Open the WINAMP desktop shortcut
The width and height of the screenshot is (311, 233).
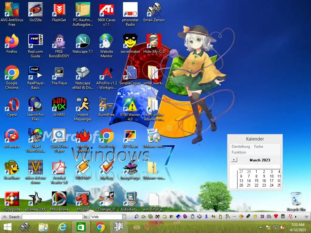click(83, 170)
